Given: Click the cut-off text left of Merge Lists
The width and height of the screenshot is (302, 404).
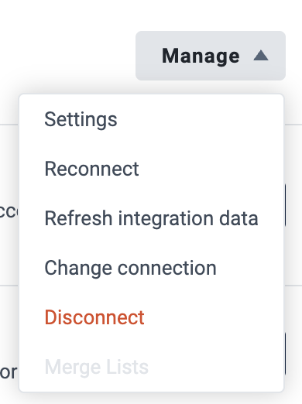Looking at the screenshot, I should (x=9, y=372).
